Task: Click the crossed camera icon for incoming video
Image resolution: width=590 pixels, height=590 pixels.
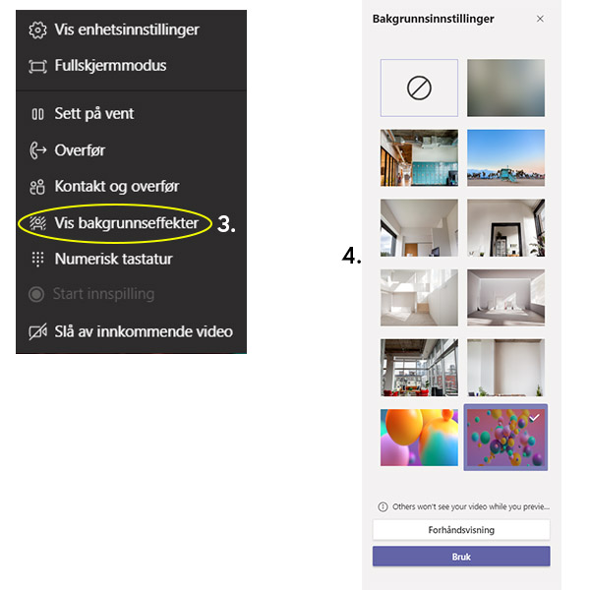Action: pos(38,331)
